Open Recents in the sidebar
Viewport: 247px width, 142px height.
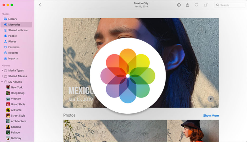[x=13, y=53]
